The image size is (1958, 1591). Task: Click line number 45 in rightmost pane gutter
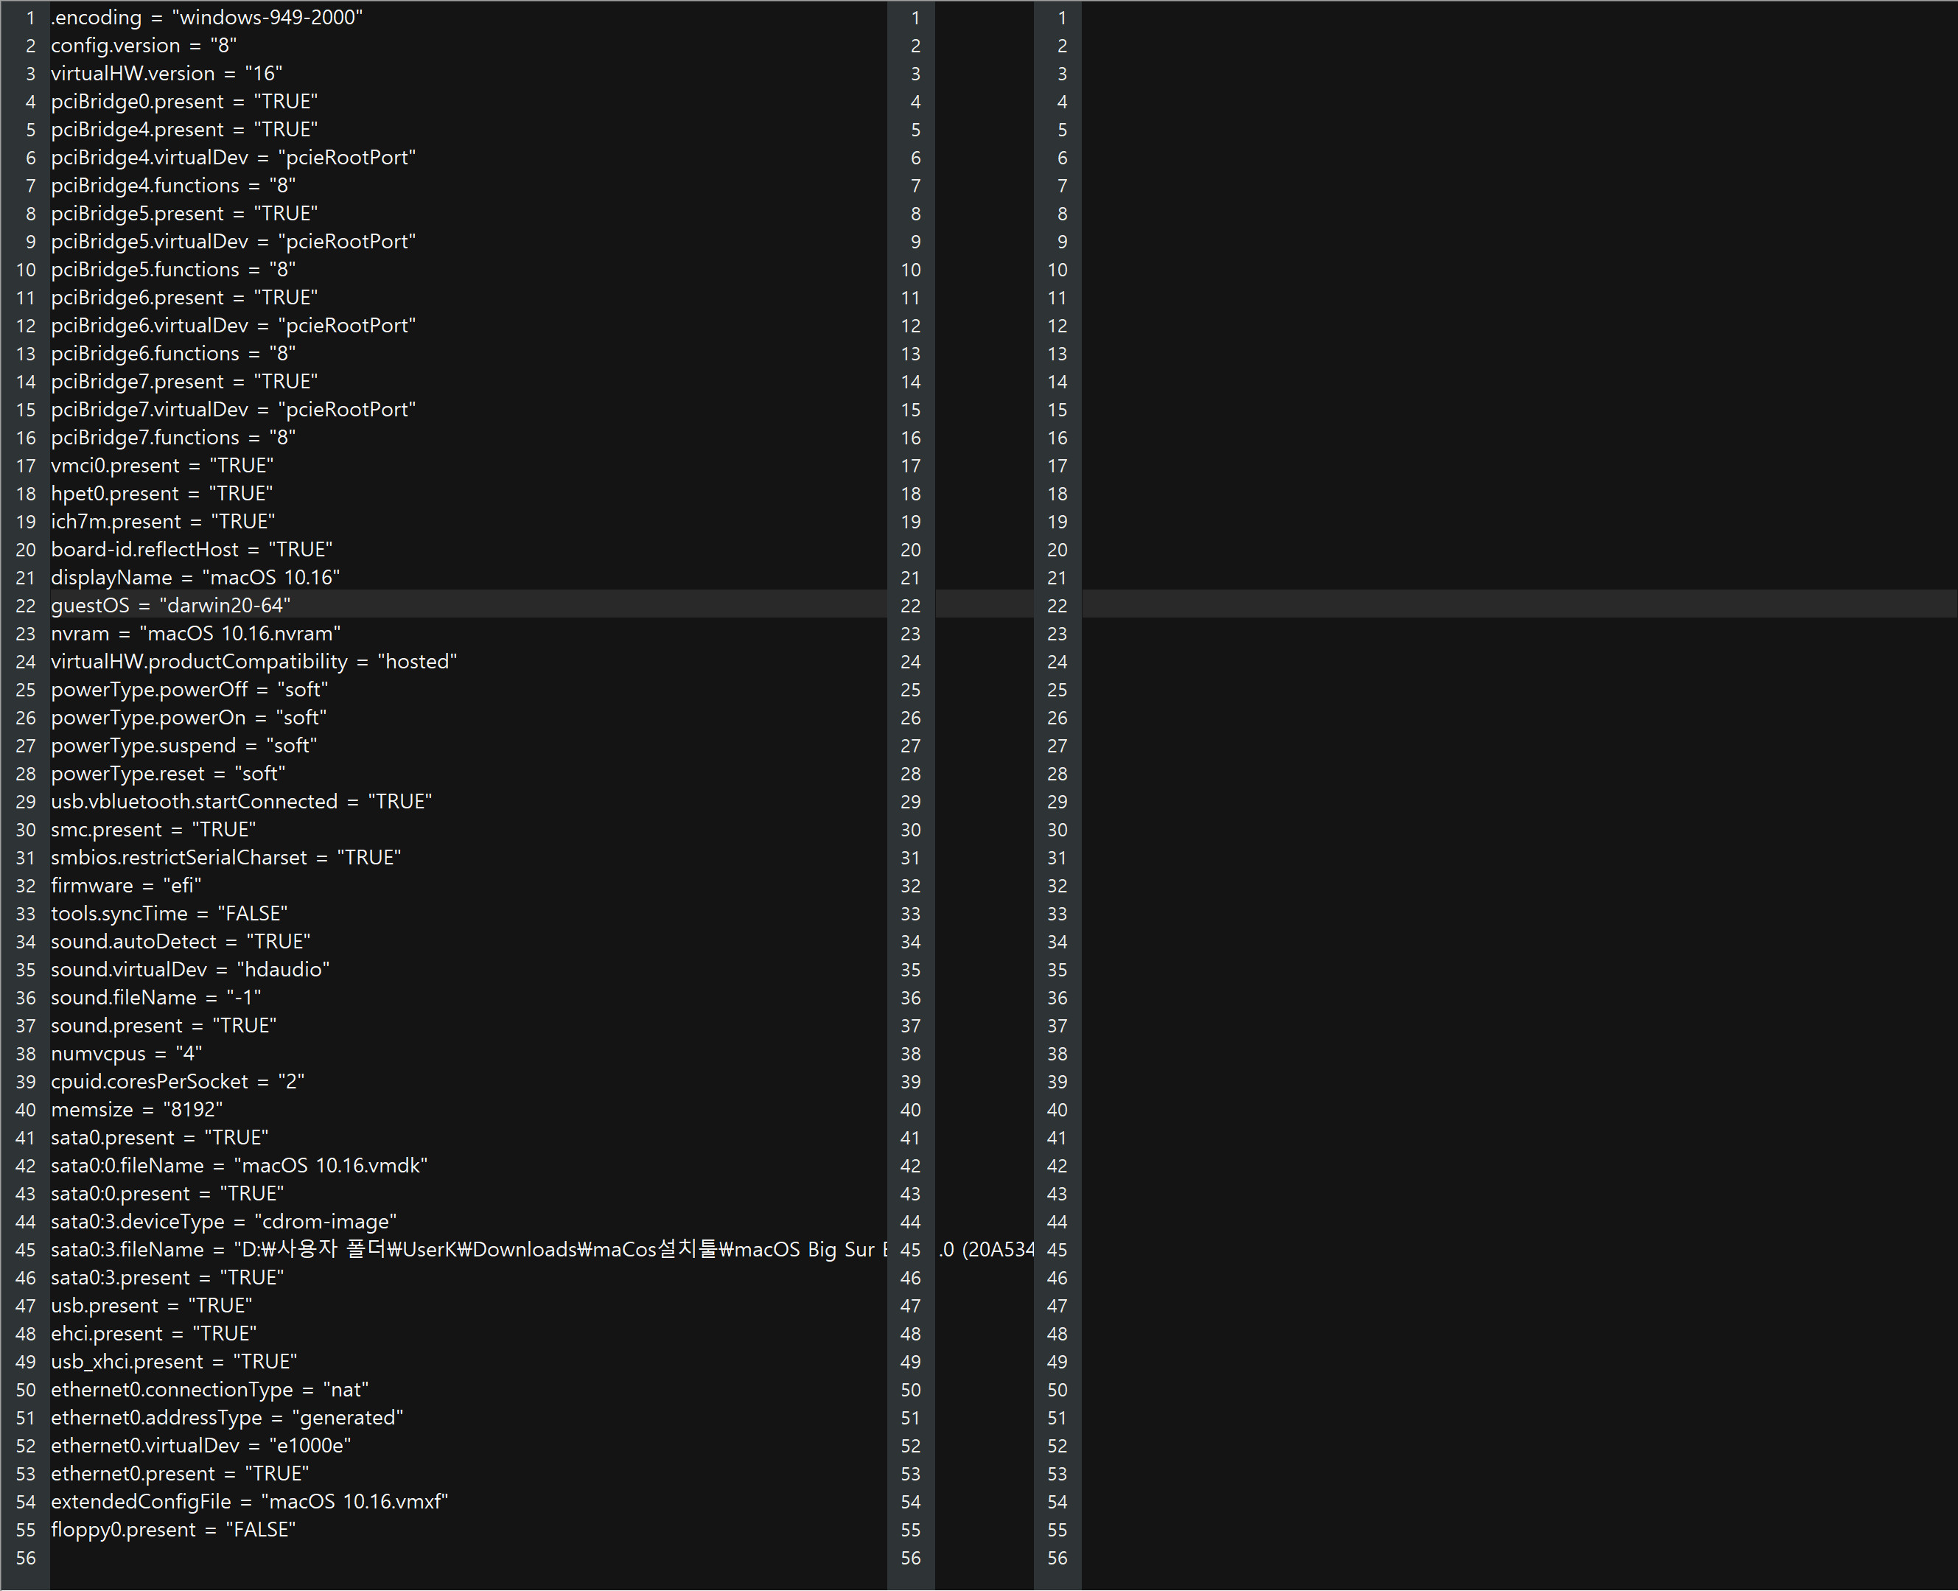[x=1057, y=1250]
